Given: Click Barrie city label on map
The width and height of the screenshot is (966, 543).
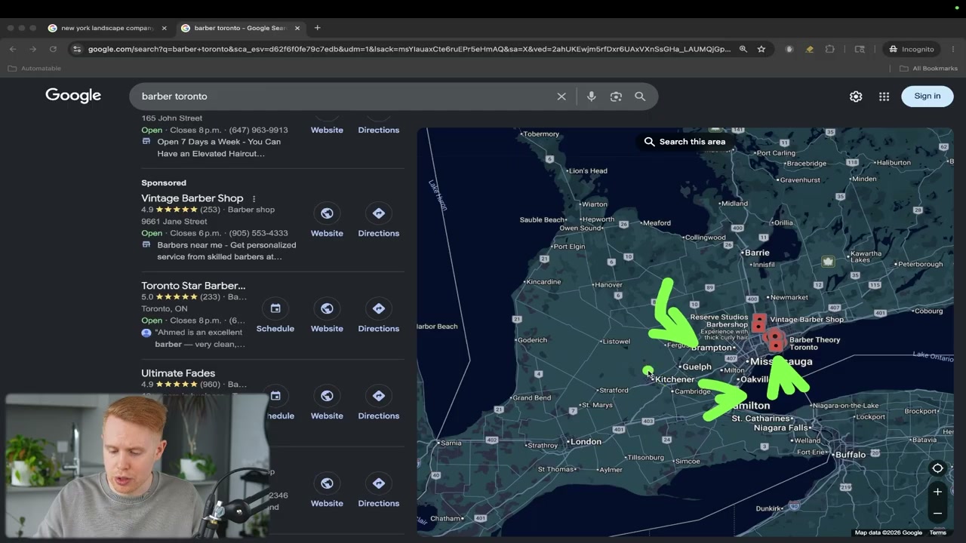Looking at the screenshot, I should tap(757, 253).
